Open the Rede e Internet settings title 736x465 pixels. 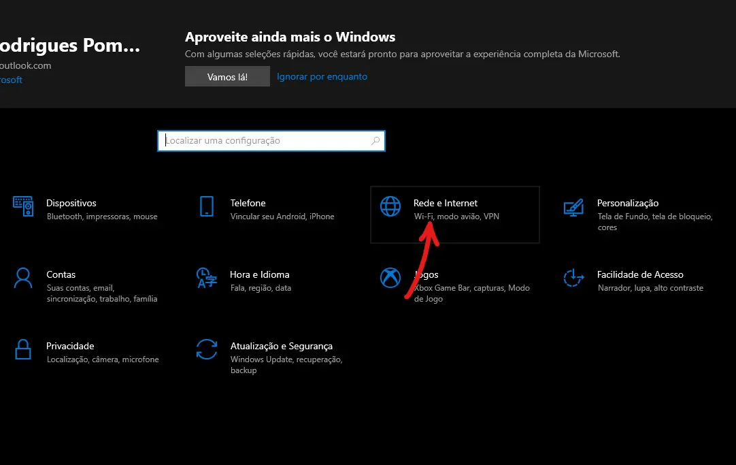[446, 203]
